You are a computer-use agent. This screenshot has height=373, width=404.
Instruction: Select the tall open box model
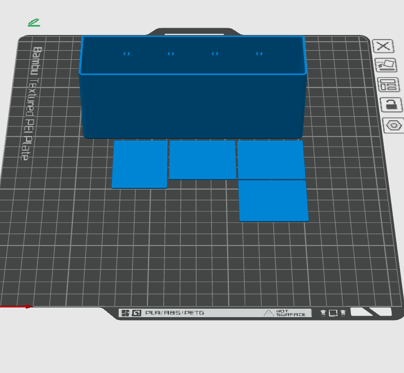click(193, 87)
